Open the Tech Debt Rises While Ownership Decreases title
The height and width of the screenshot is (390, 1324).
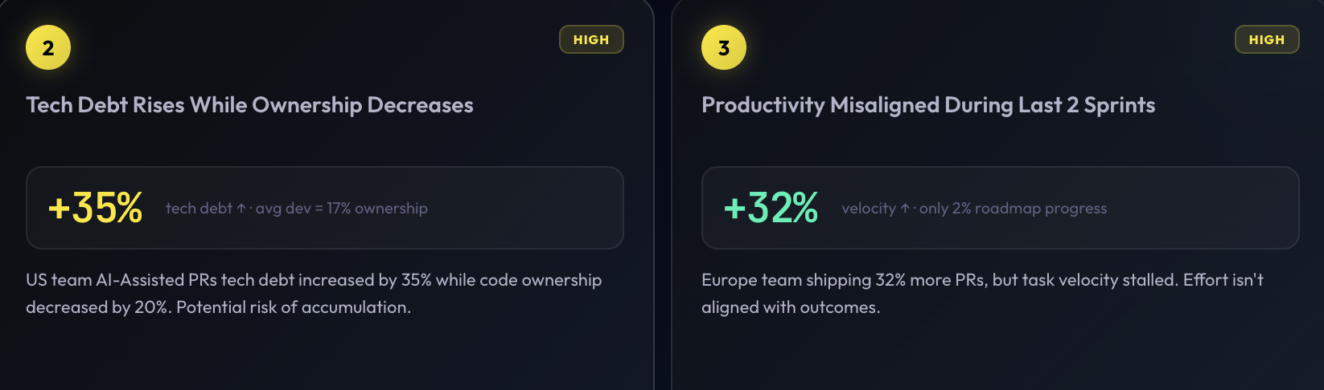point(249,105)
